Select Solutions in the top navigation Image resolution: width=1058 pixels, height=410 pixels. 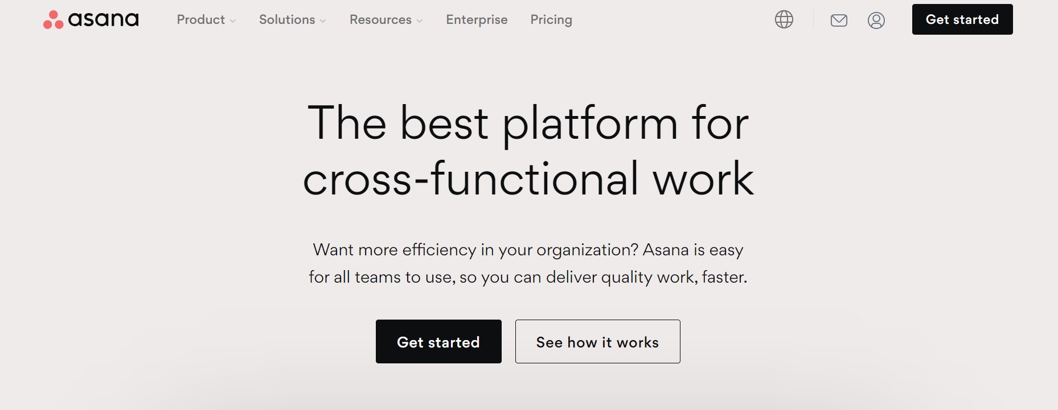coord(287,19)
